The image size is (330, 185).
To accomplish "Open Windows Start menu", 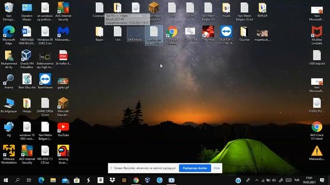I will 6,180.
